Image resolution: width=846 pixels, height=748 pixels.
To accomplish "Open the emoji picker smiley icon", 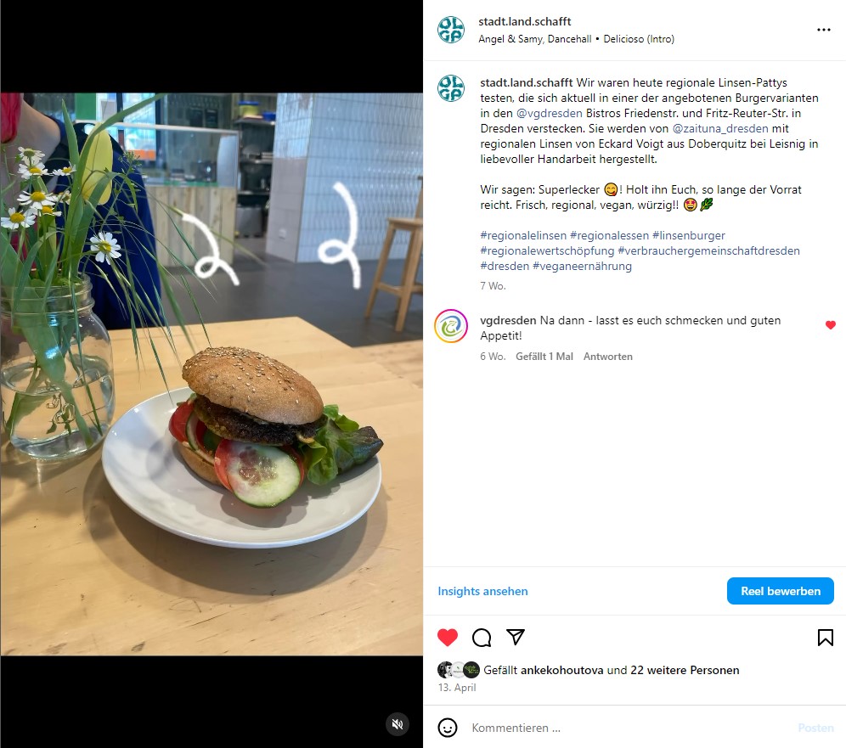I will (448, 728).
